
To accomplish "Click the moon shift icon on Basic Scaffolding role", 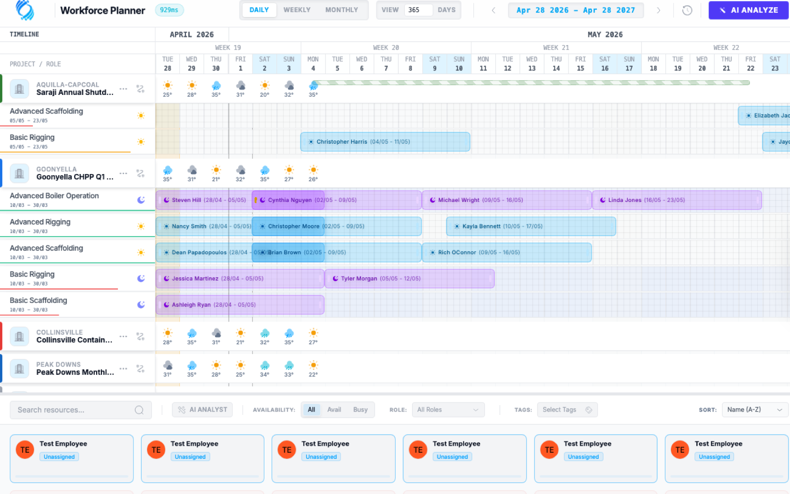I will (141, 303).
